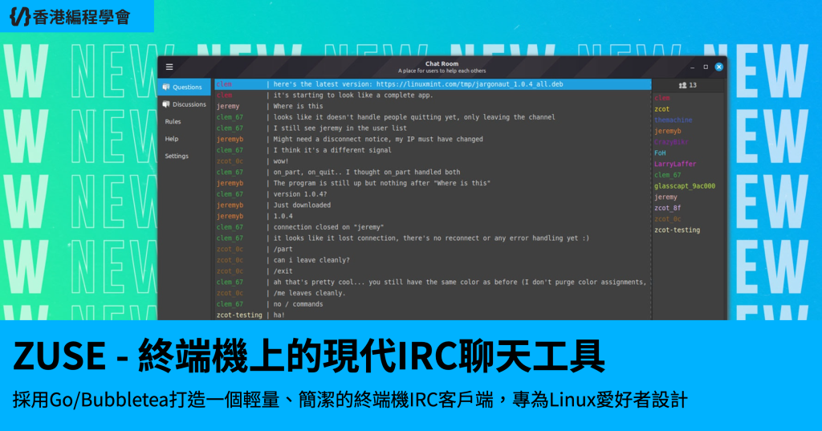Click the message "wow!"
Screen dimensions: 822x431
pos(280,161)
